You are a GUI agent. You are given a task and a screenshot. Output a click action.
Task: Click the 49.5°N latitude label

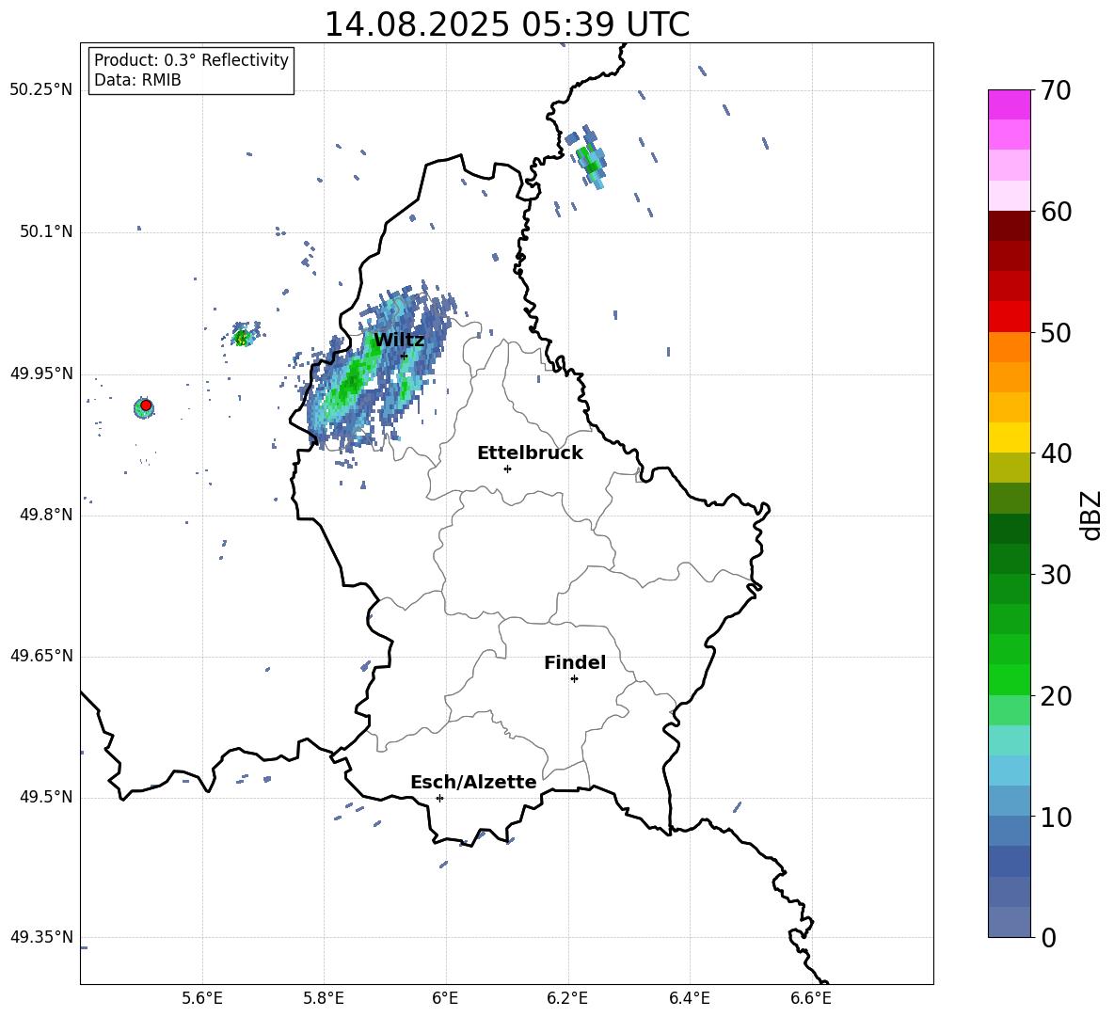pyautogui.click(x=46, y=797)
